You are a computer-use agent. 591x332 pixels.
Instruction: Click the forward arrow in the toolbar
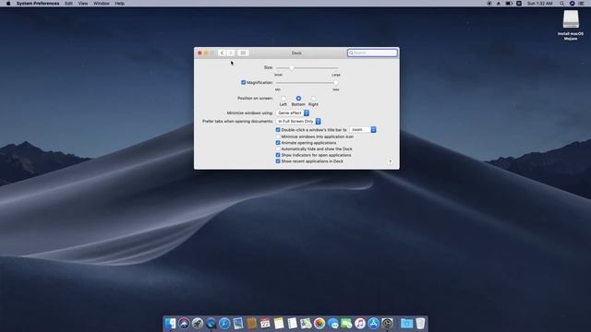coord(231,53)
